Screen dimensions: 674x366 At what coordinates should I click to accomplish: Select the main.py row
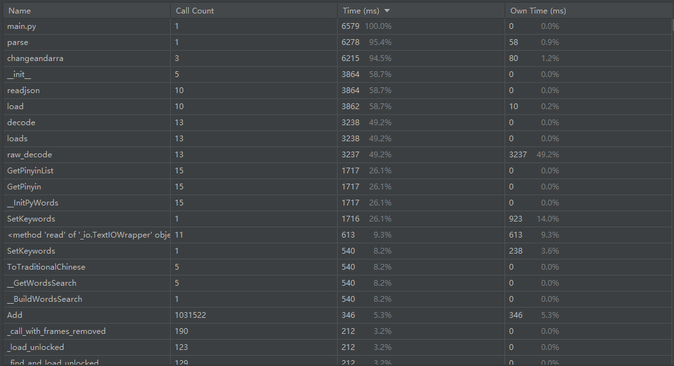coord(337,26)
